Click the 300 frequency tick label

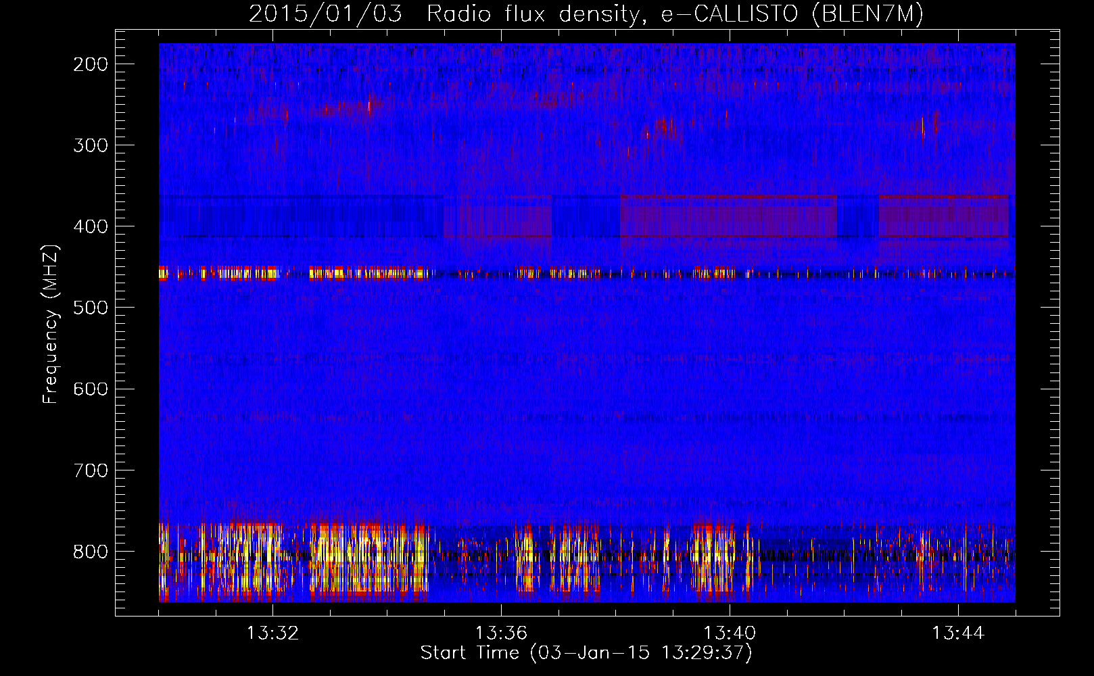[x=91, y=145]
